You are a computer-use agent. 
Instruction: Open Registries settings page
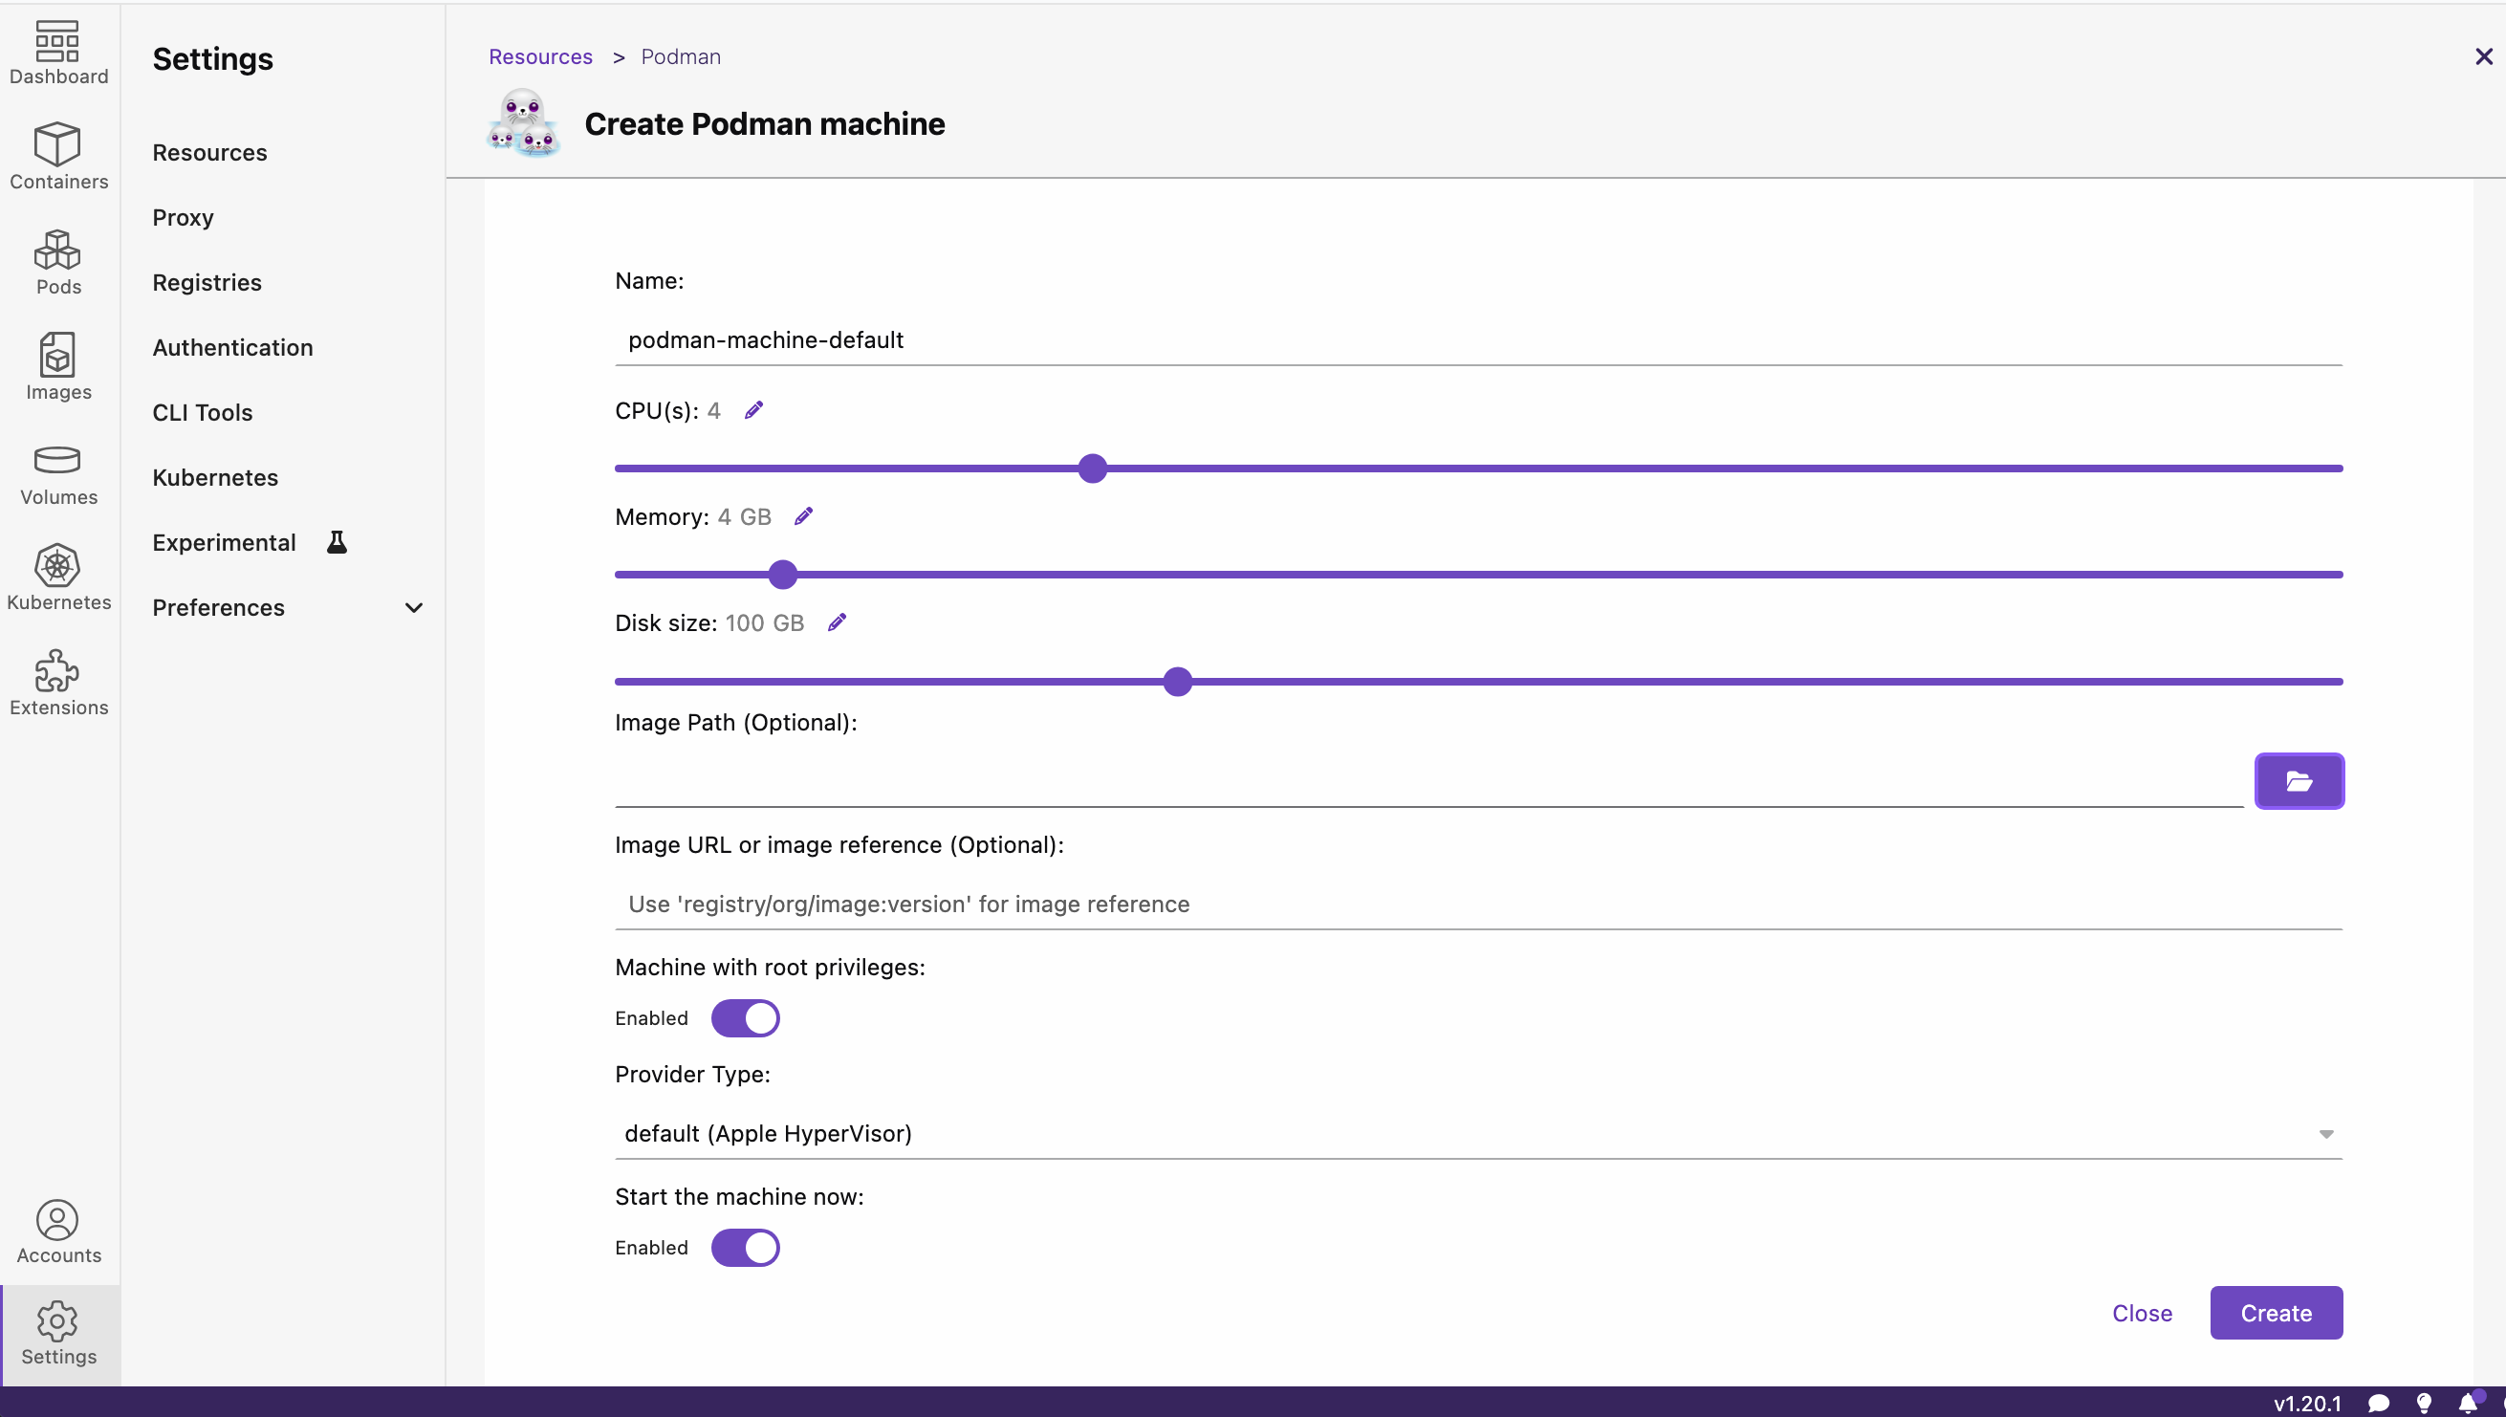click(x=207, y=282)
